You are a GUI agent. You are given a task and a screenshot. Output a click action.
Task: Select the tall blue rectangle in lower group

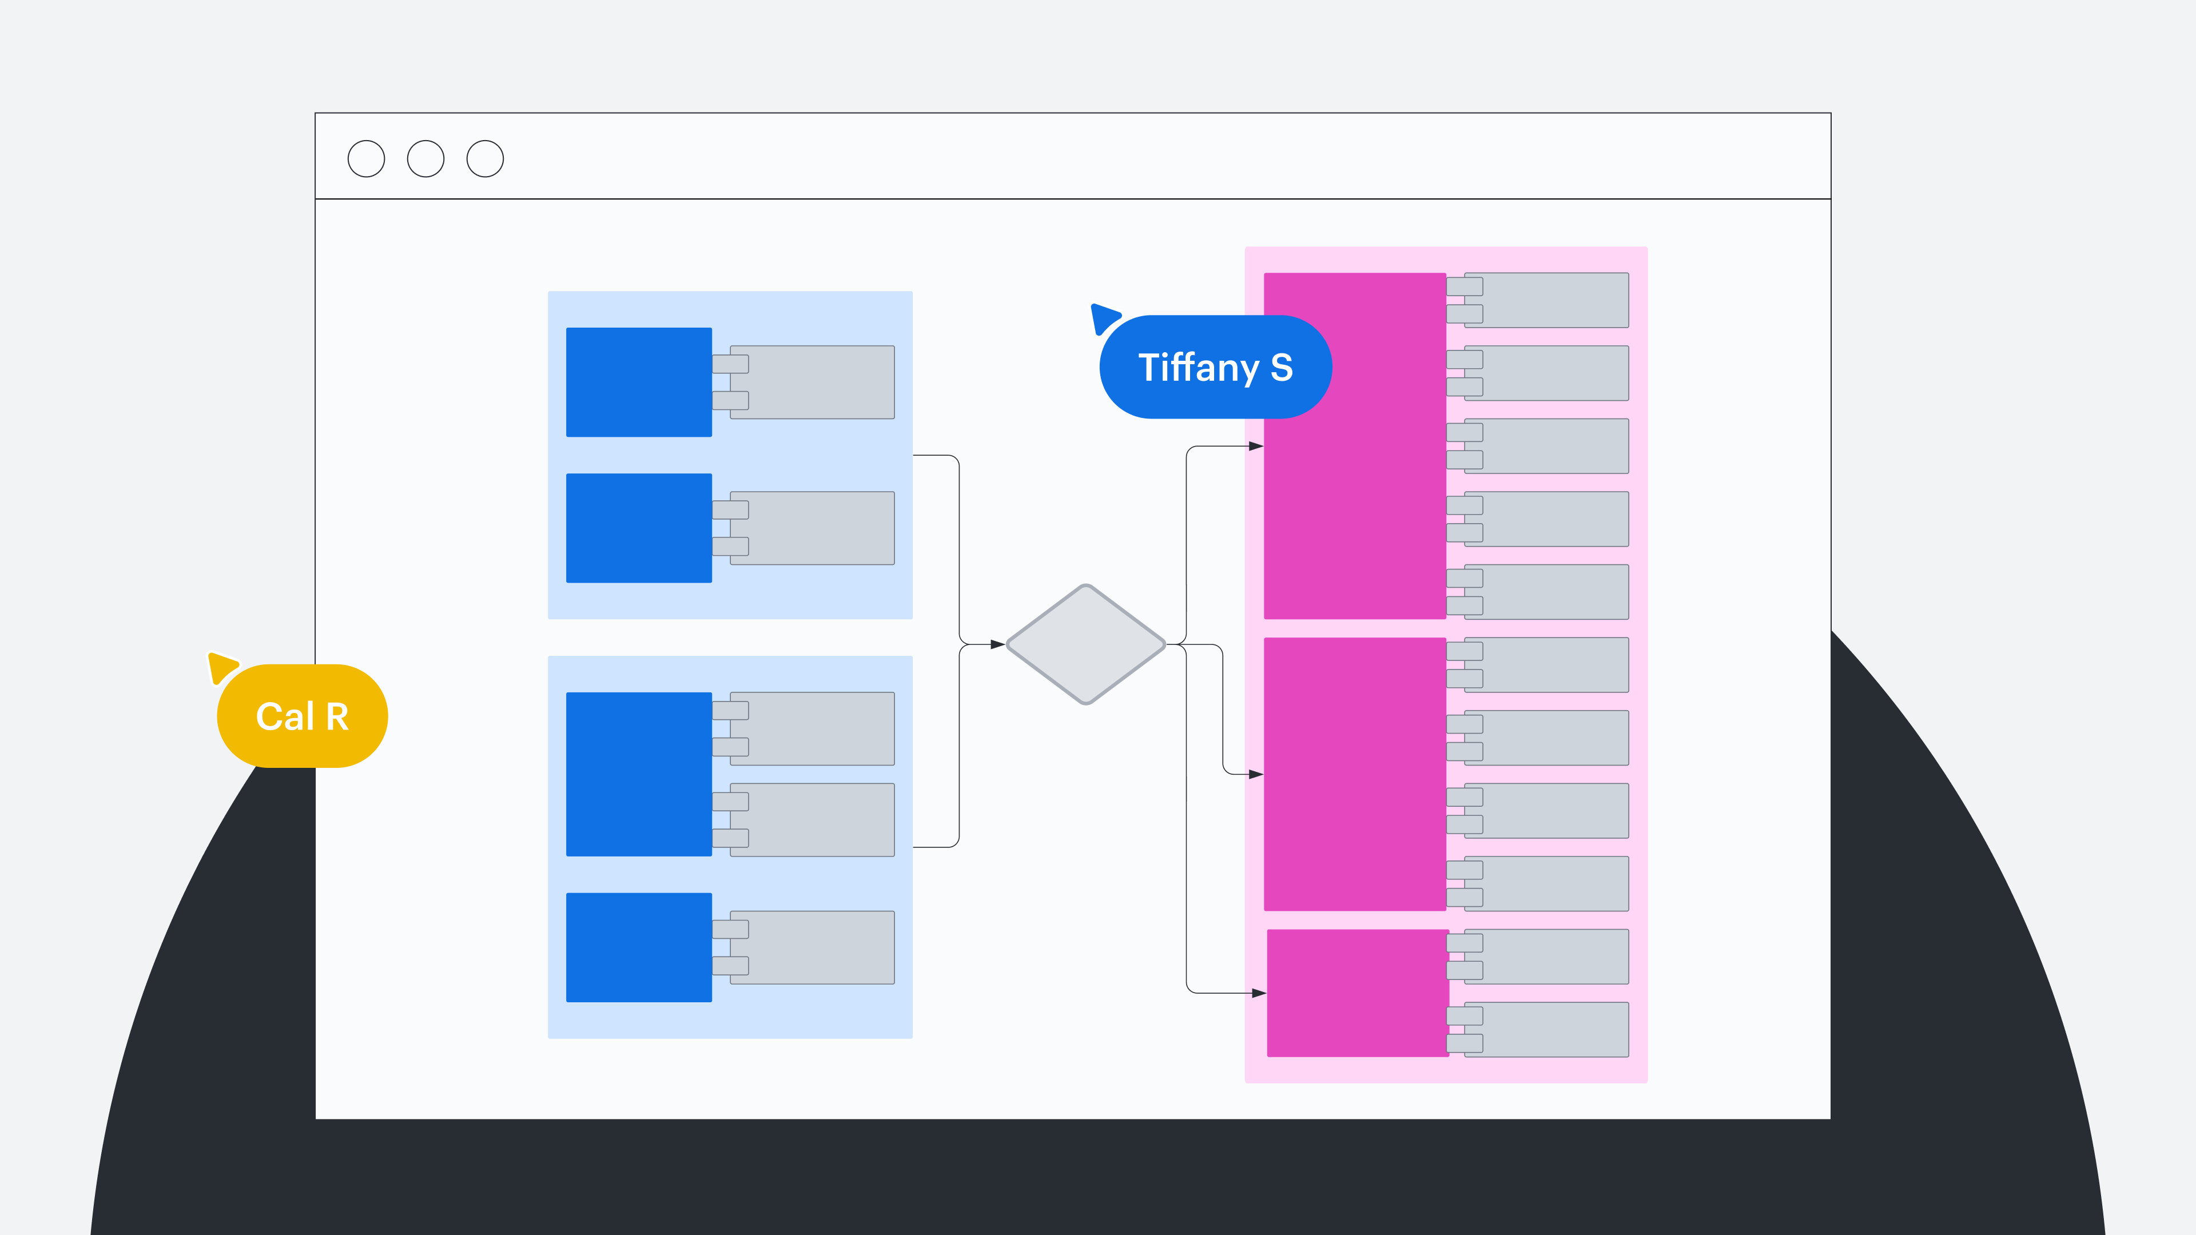pyautogui.click(x=639, y=774)
